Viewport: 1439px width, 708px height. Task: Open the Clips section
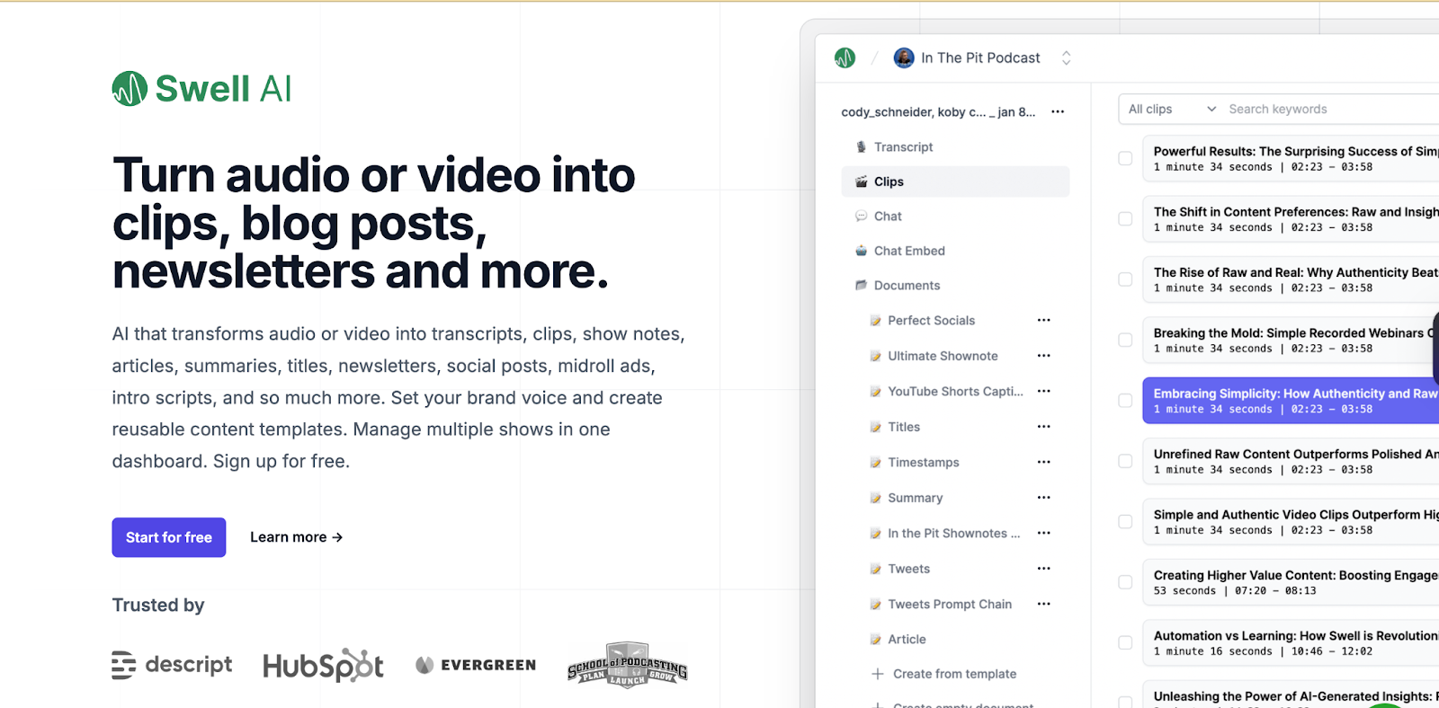point(955,181)
